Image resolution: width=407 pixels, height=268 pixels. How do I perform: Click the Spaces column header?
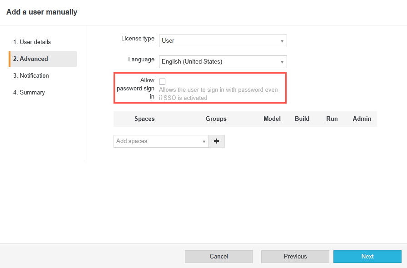144,119
